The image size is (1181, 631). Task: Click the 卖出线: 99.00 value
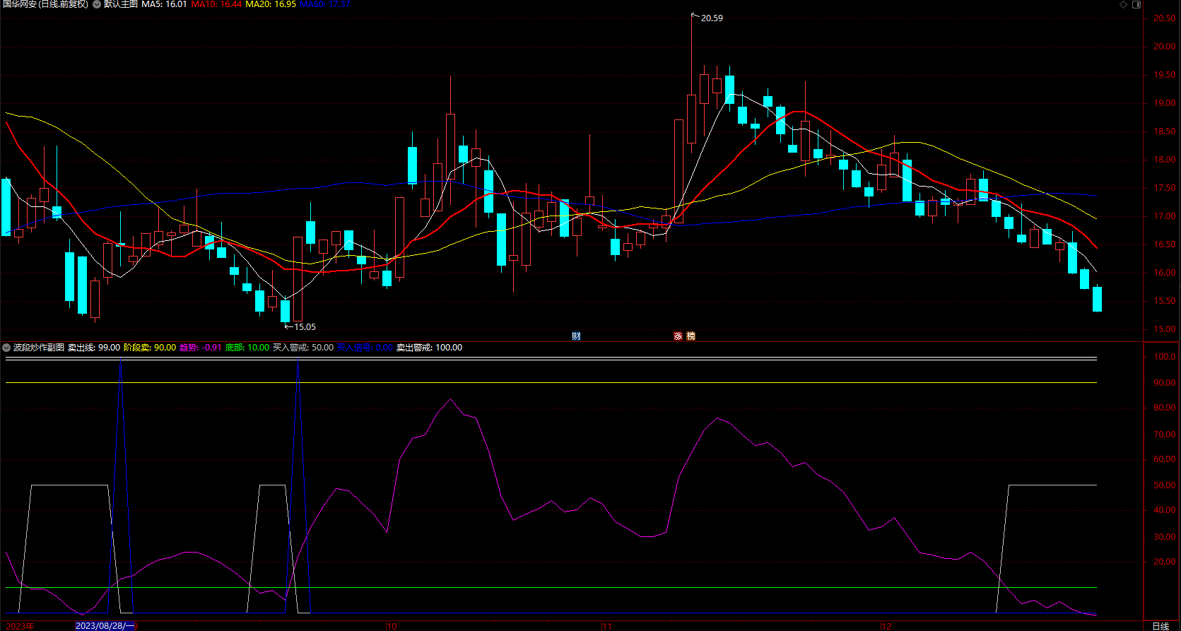94,348
